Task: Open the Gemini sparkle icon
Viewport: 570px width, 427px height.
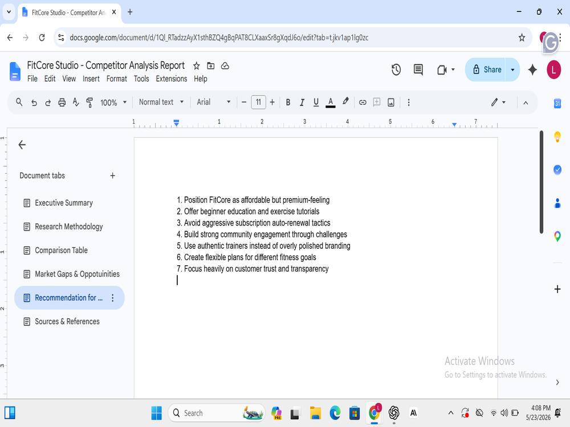Action: coord(532,69)
